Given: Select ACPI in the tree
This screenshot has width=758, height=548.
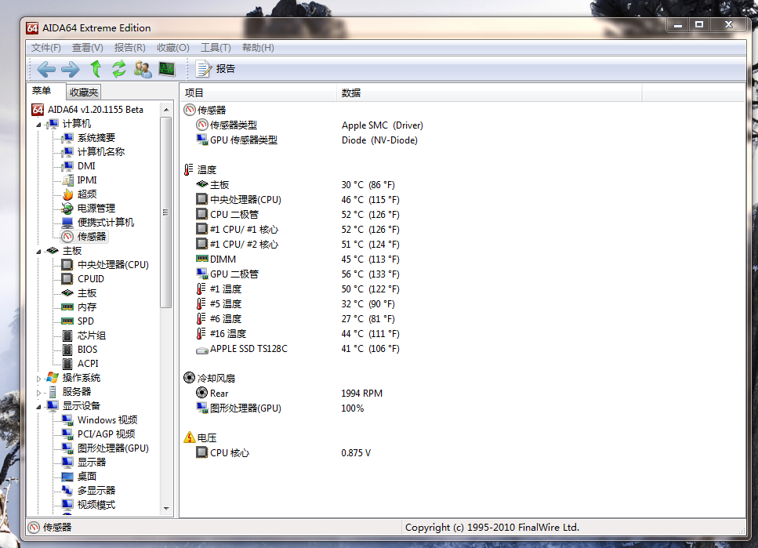Looking at the screenshot, I should pos(88,363).
